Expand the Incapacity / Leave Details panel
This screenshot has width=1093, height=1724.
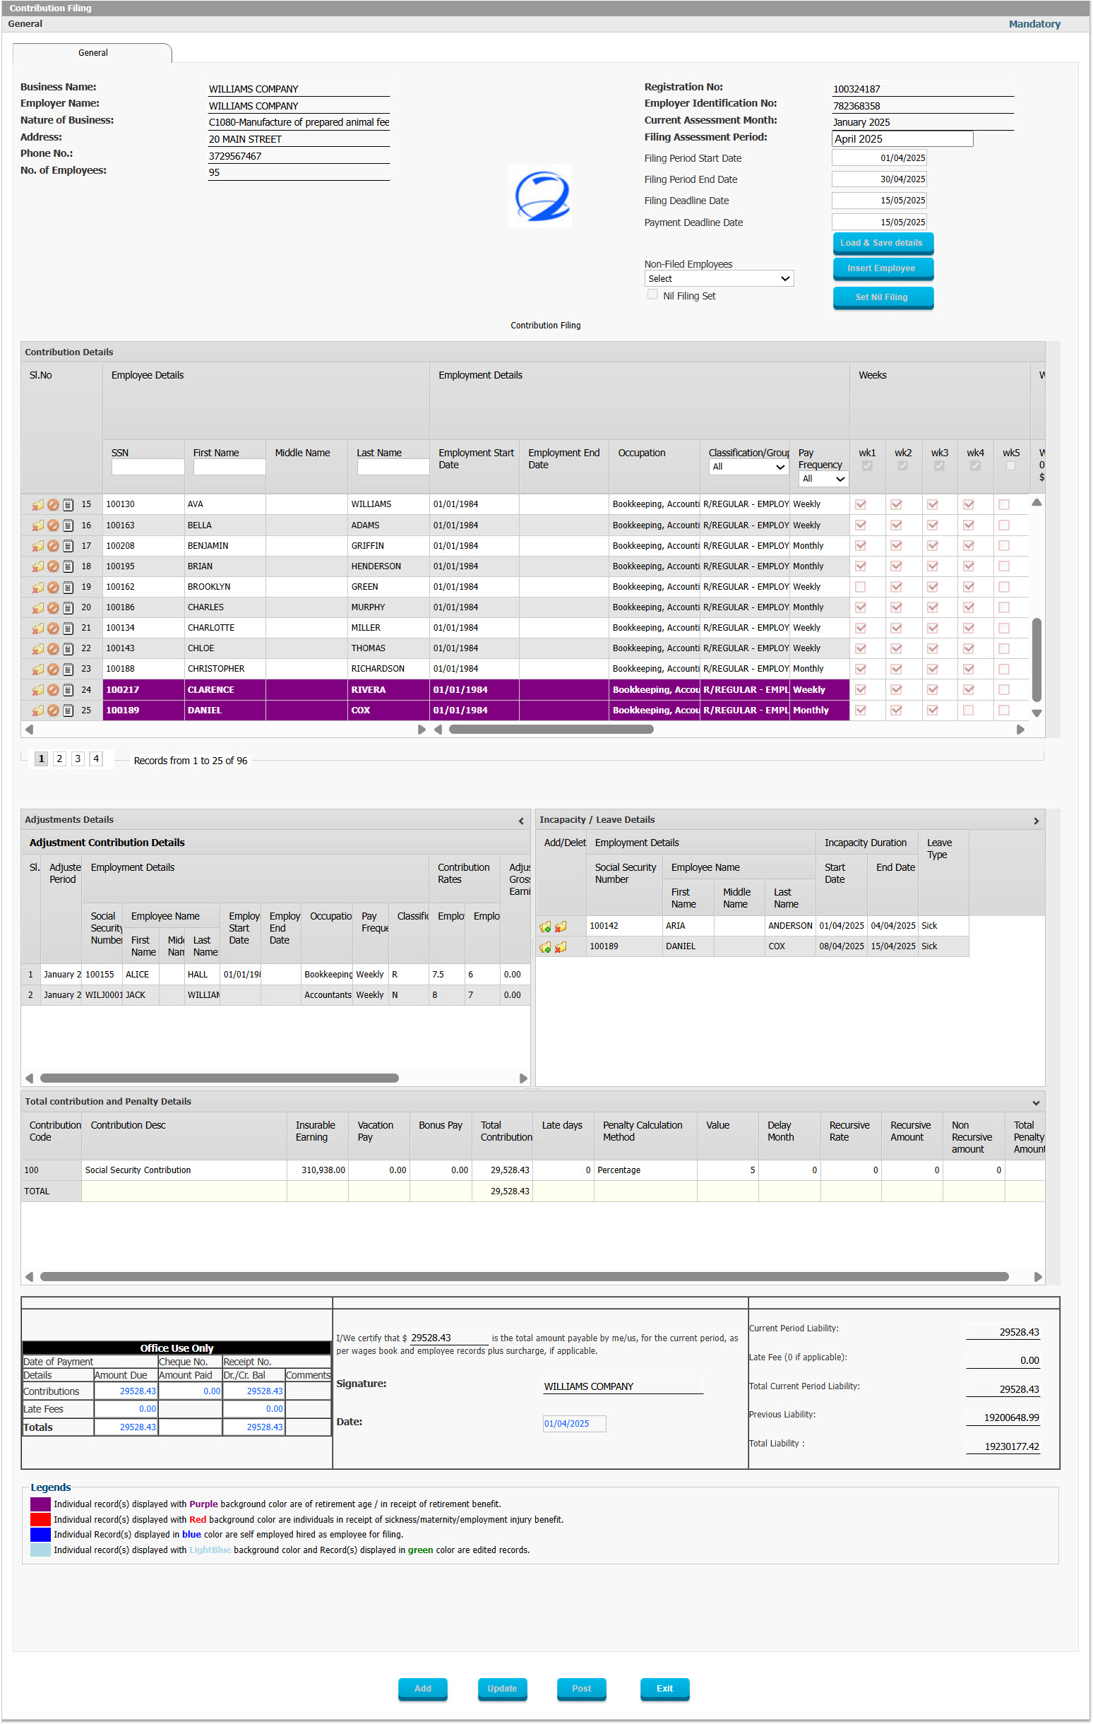coord(1036,821)
